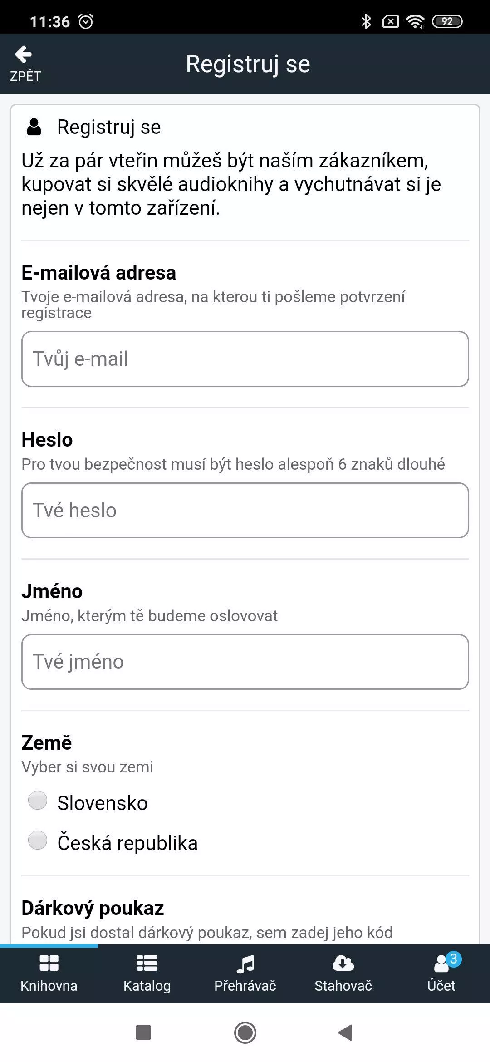
Task: Tap the Wi-Fi status icon
Action: [415, 21]
